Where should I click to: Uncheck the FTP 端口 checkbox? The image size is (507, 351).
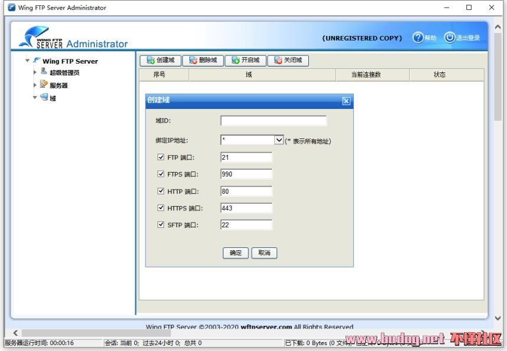click(x=162, y=157)
